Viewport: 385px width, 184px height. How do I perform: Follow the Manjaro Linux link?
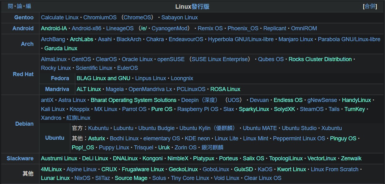tap(296, 39)
